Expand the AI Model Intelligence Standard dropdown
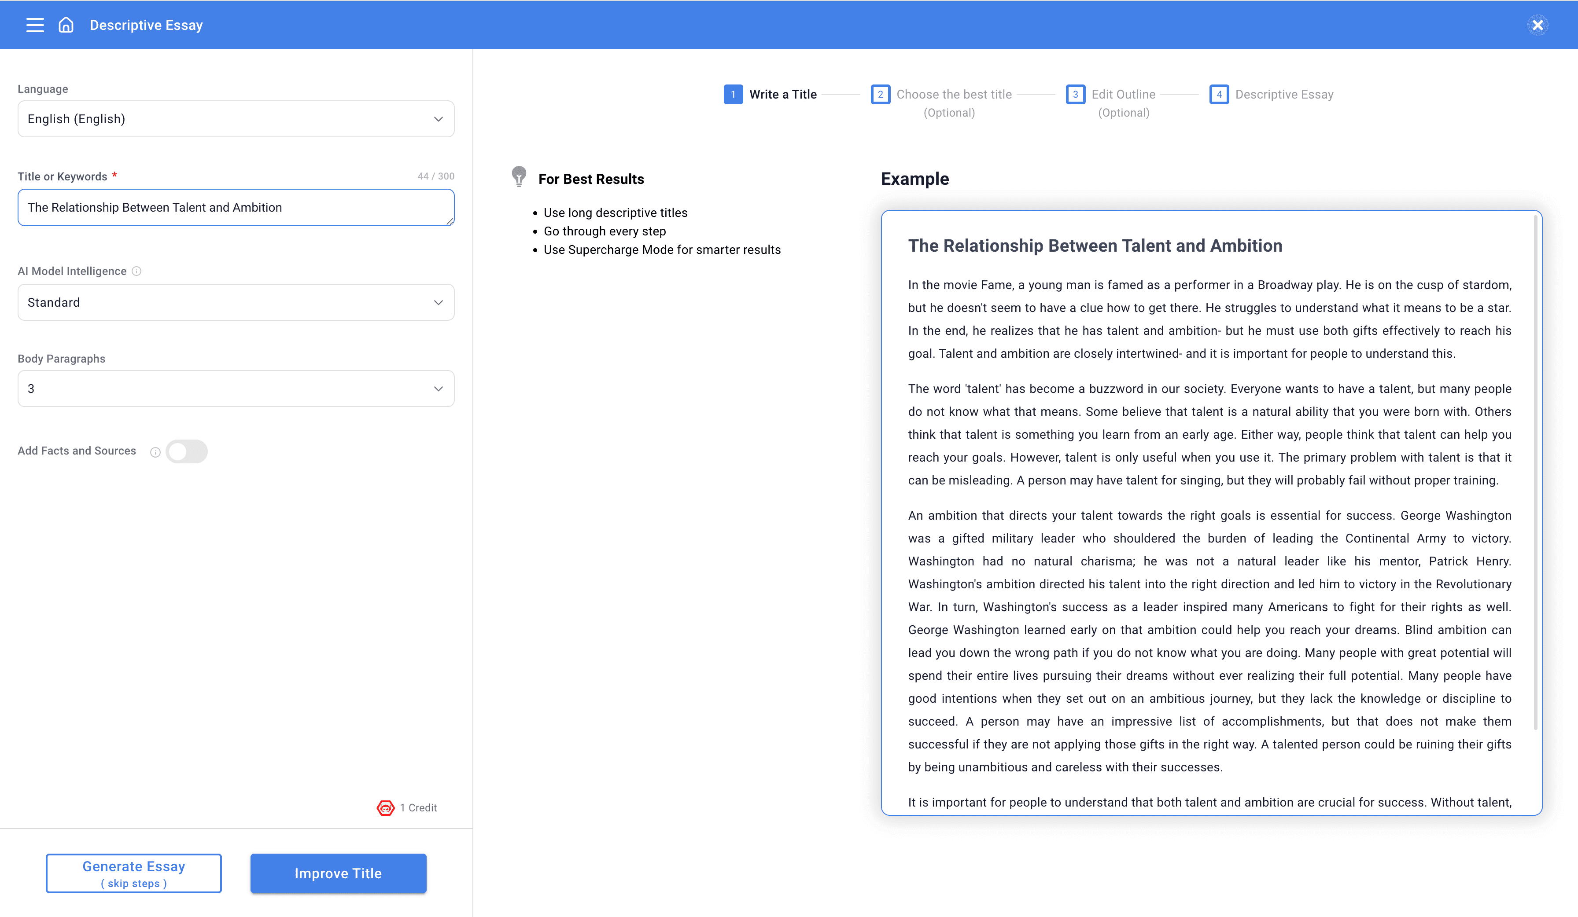1578x917 pixels. click(236, 302)
